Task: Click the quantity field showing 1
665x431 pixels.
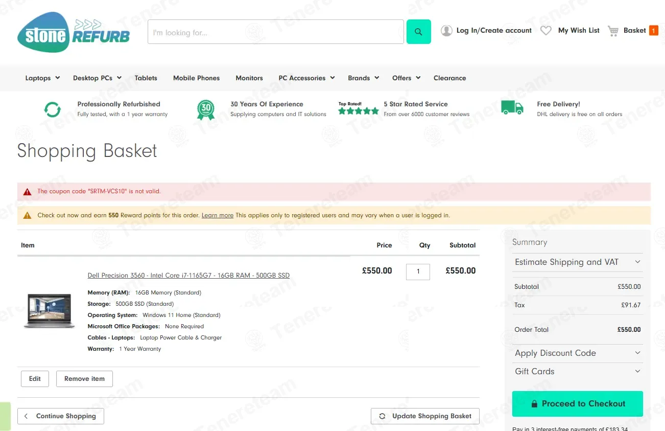Action: (x=418, y=271)
